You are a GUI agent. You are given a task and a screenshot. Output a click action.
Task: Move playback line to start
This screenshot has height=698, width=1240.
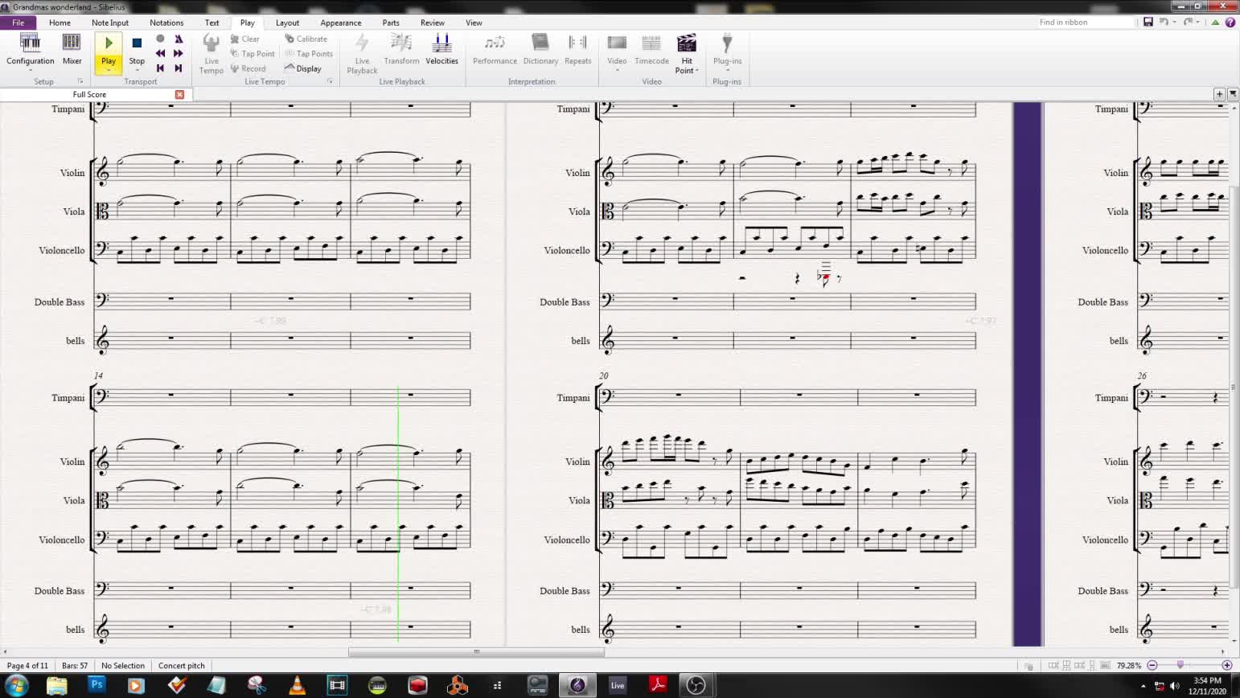[x=160, y=68]
